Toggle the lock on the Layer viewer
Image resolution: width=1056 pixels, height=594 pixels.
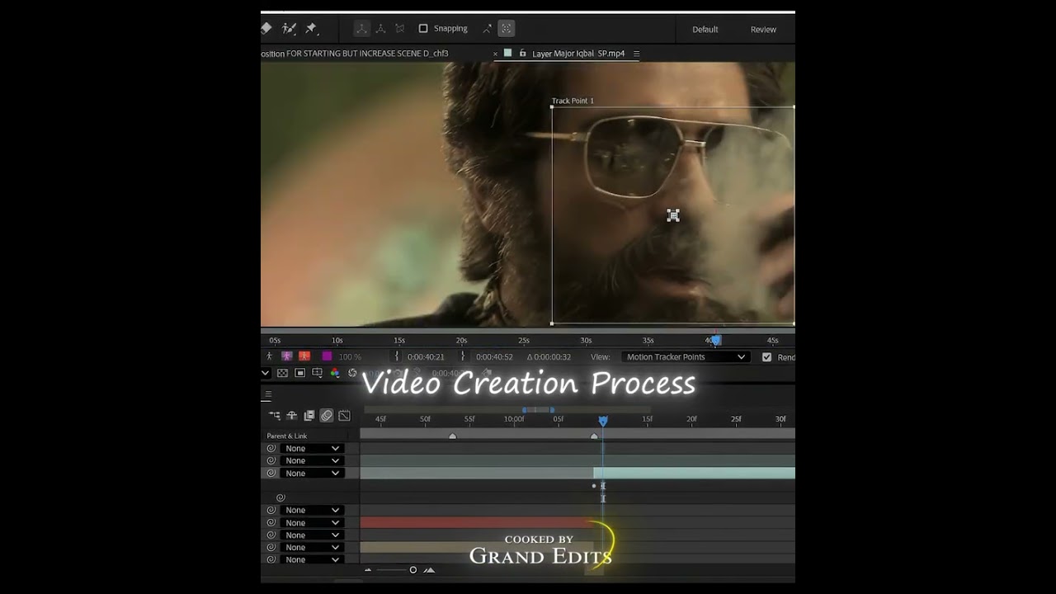522,54
